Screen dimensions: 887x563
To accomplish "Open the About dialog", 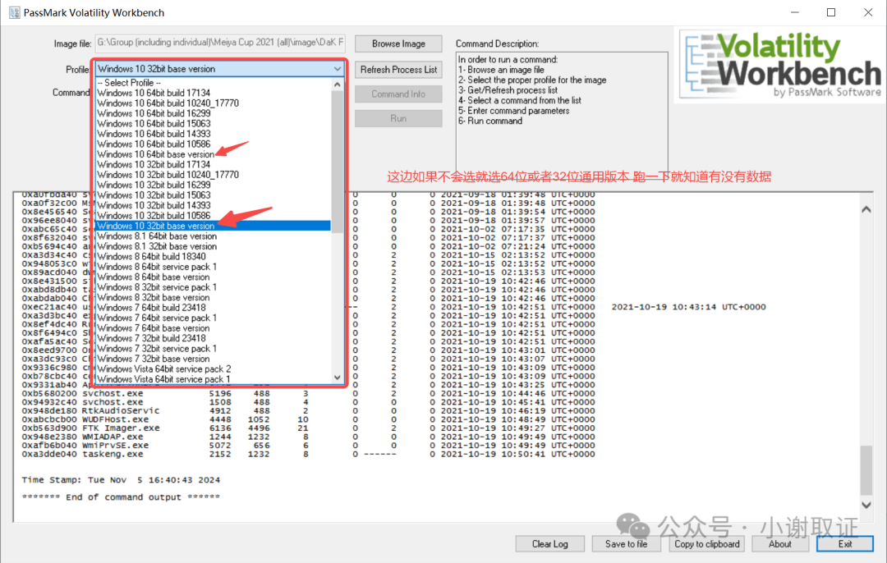I will click(780, 544).
